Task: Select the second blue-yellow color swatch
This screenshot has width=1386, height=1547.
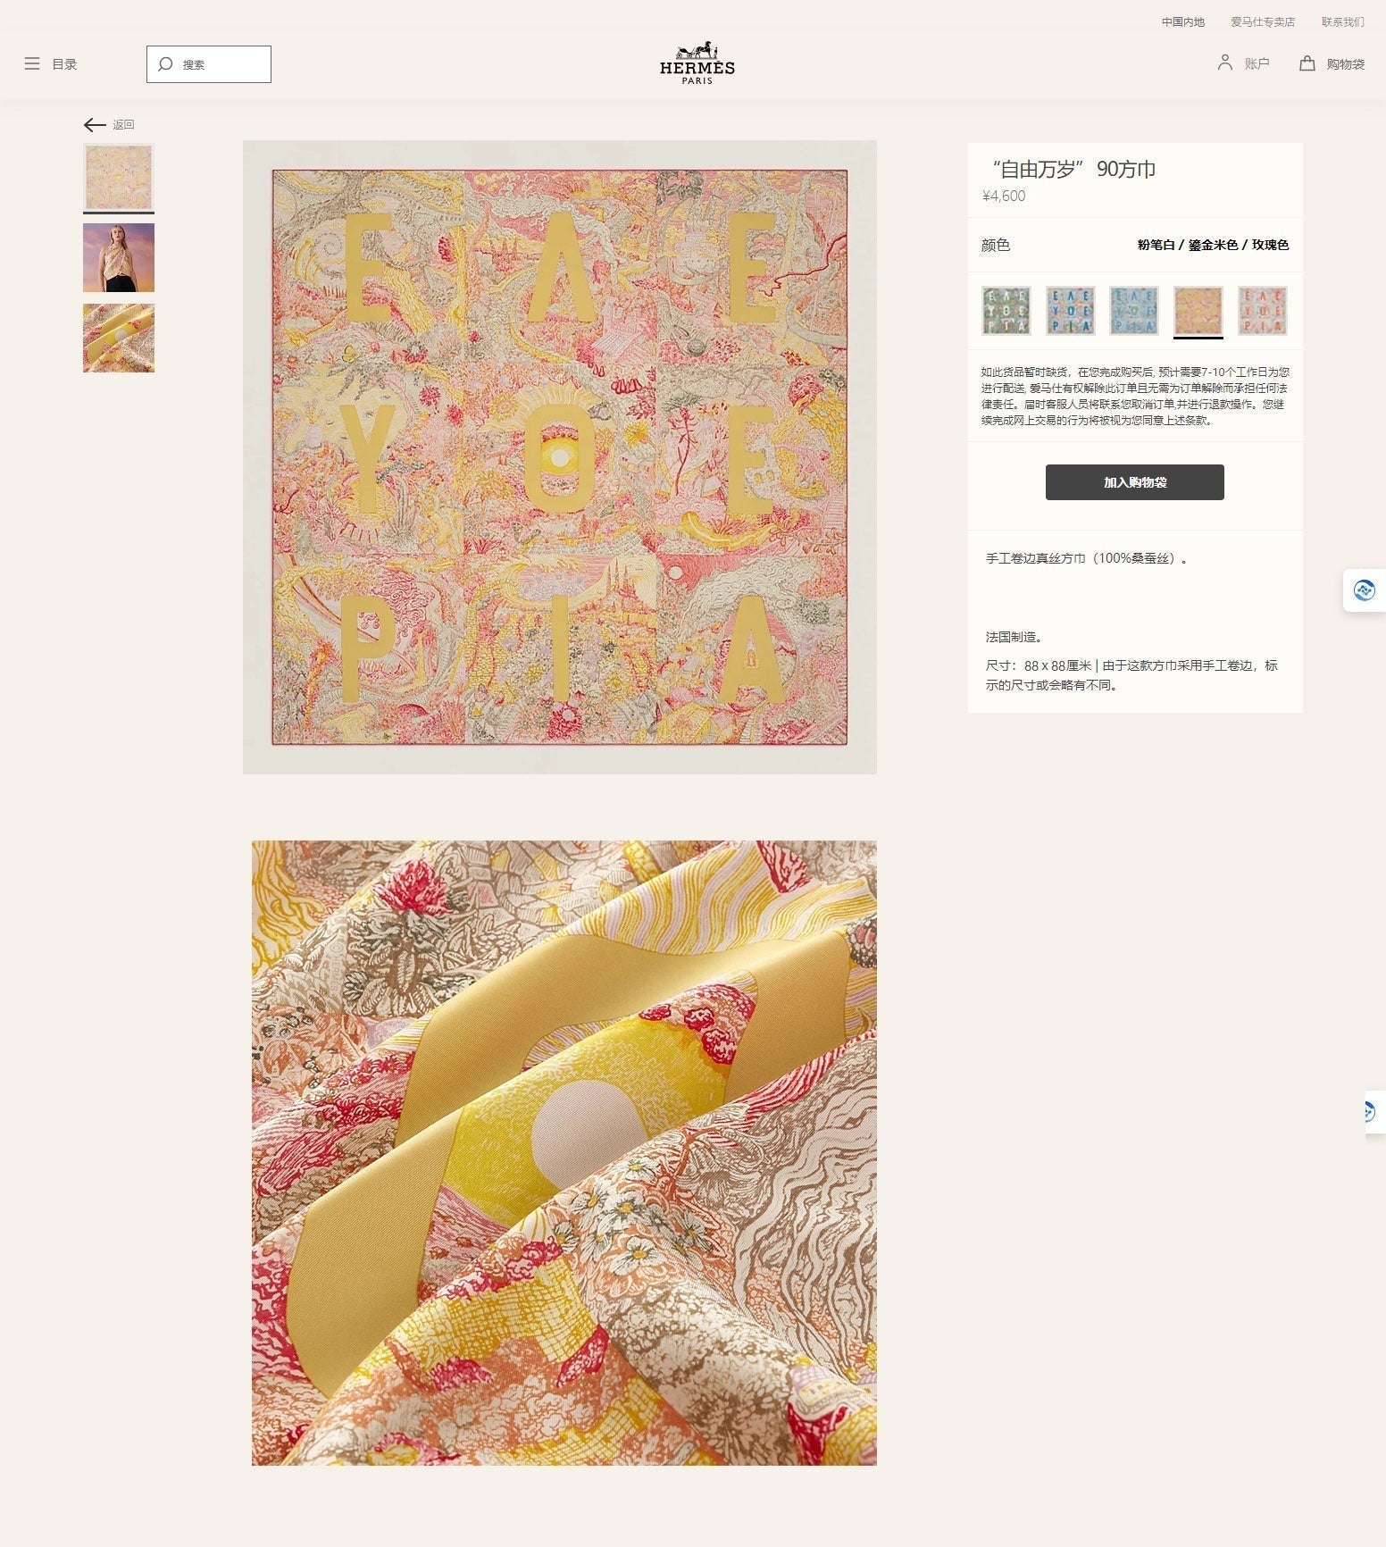Action: tap(1071, 311)
